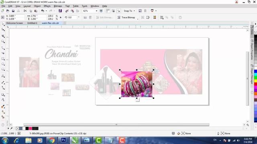Open the Corel search content icon
The height and width of the screenshot is (144, 257).
pos(60,11)
